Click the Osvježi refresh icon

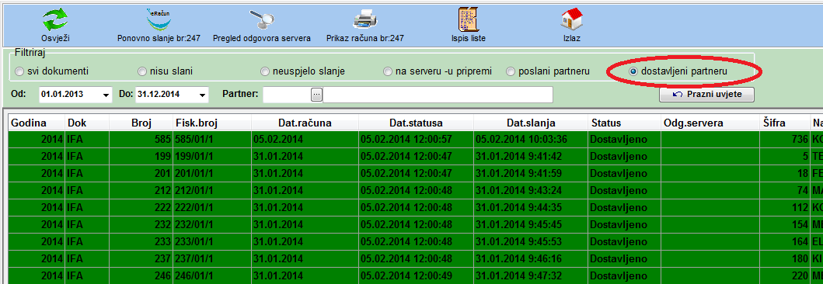coord(55,19)
